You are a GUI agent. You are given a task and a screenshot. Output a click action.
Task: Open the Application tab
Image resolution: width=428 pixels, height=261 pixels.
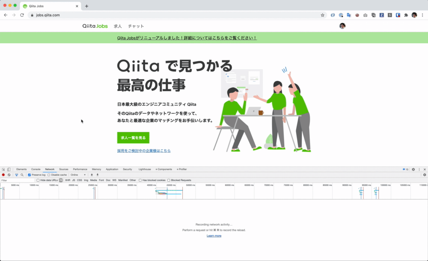[x=112, y=169]
